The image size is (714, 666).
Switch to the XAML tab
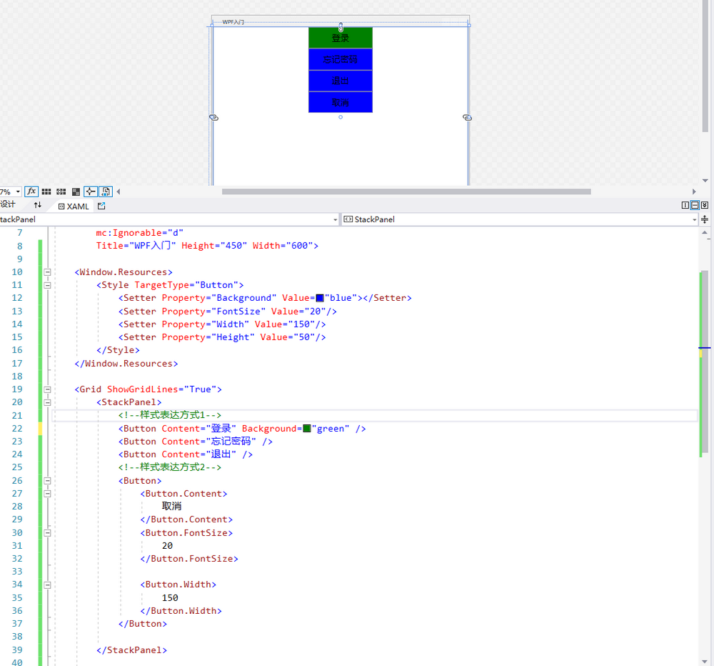(x=74, y=206)
